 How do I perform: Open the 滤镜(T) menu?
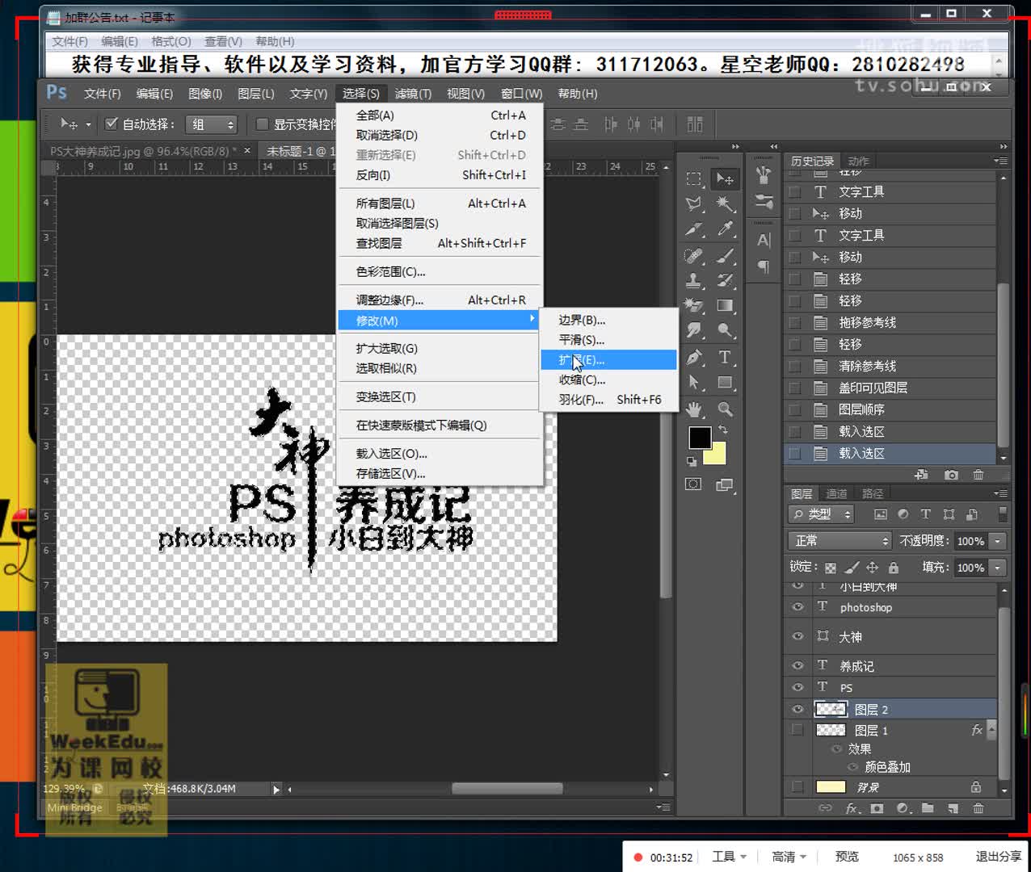[413, 94]
